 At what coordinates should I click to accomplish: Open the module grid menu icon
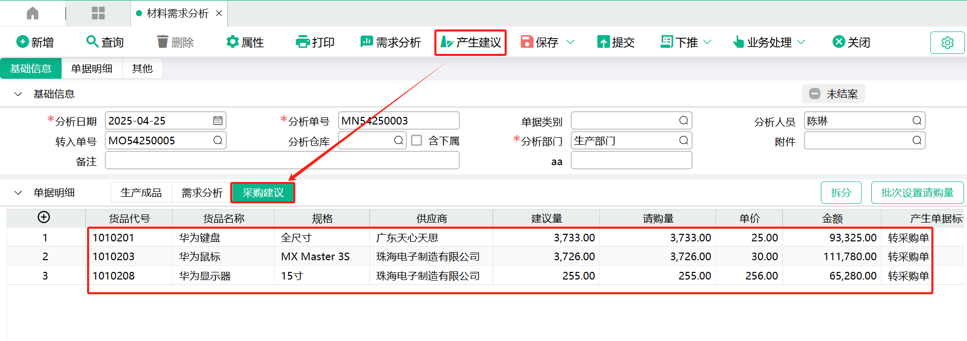(98, 13)
